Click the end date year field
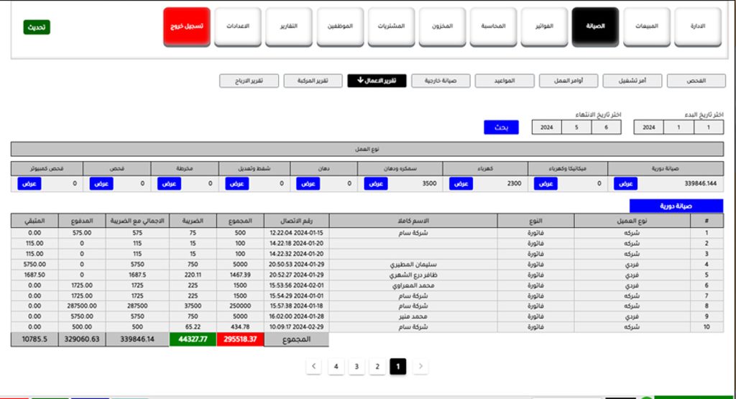This screenshot has width=736, height=399. coord(546,127)
